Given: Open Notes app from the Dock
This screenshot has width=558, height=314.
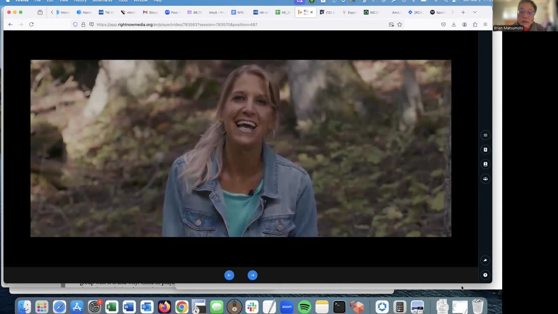Looking at the screenshot, I should [x=322, y=307].
